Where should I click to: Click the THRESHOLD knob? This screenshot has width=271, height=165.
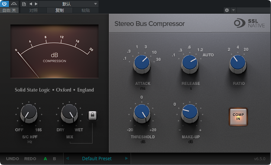142,113
